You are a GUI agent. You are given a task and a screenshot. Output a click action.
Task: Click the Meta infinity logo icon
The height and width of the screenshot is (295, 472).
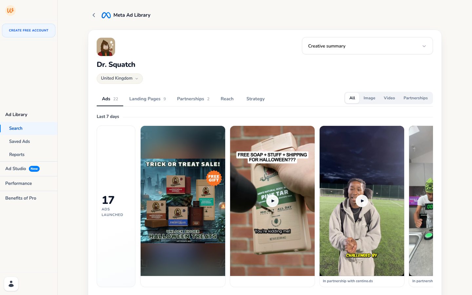[106, 15]
